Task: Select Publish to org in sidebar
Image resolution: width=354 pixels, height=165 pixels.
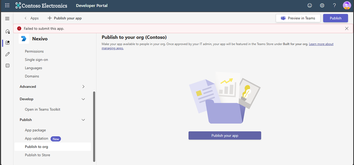Action: 52,147
